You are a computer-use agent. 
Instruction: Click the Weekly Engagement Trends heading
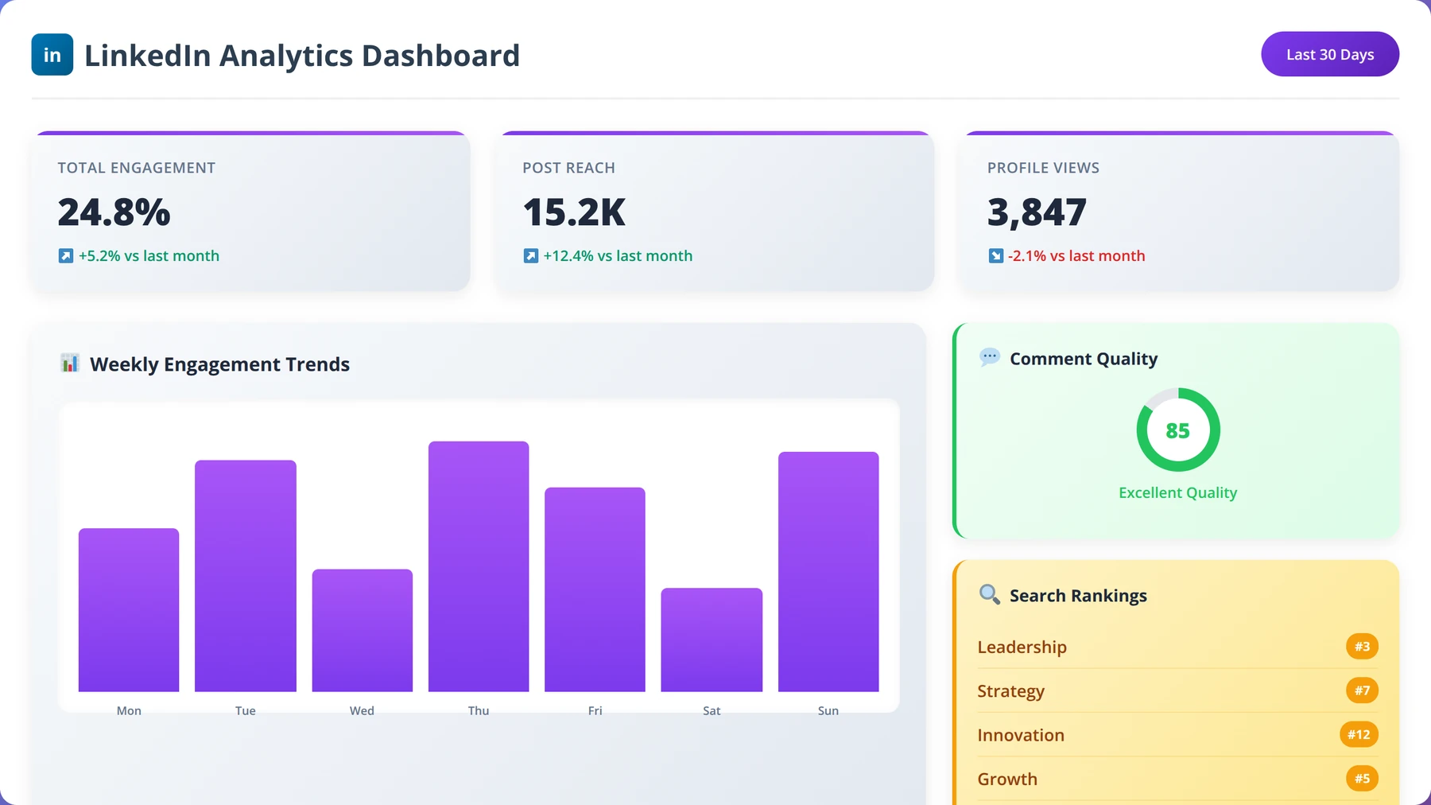(219, 364)
